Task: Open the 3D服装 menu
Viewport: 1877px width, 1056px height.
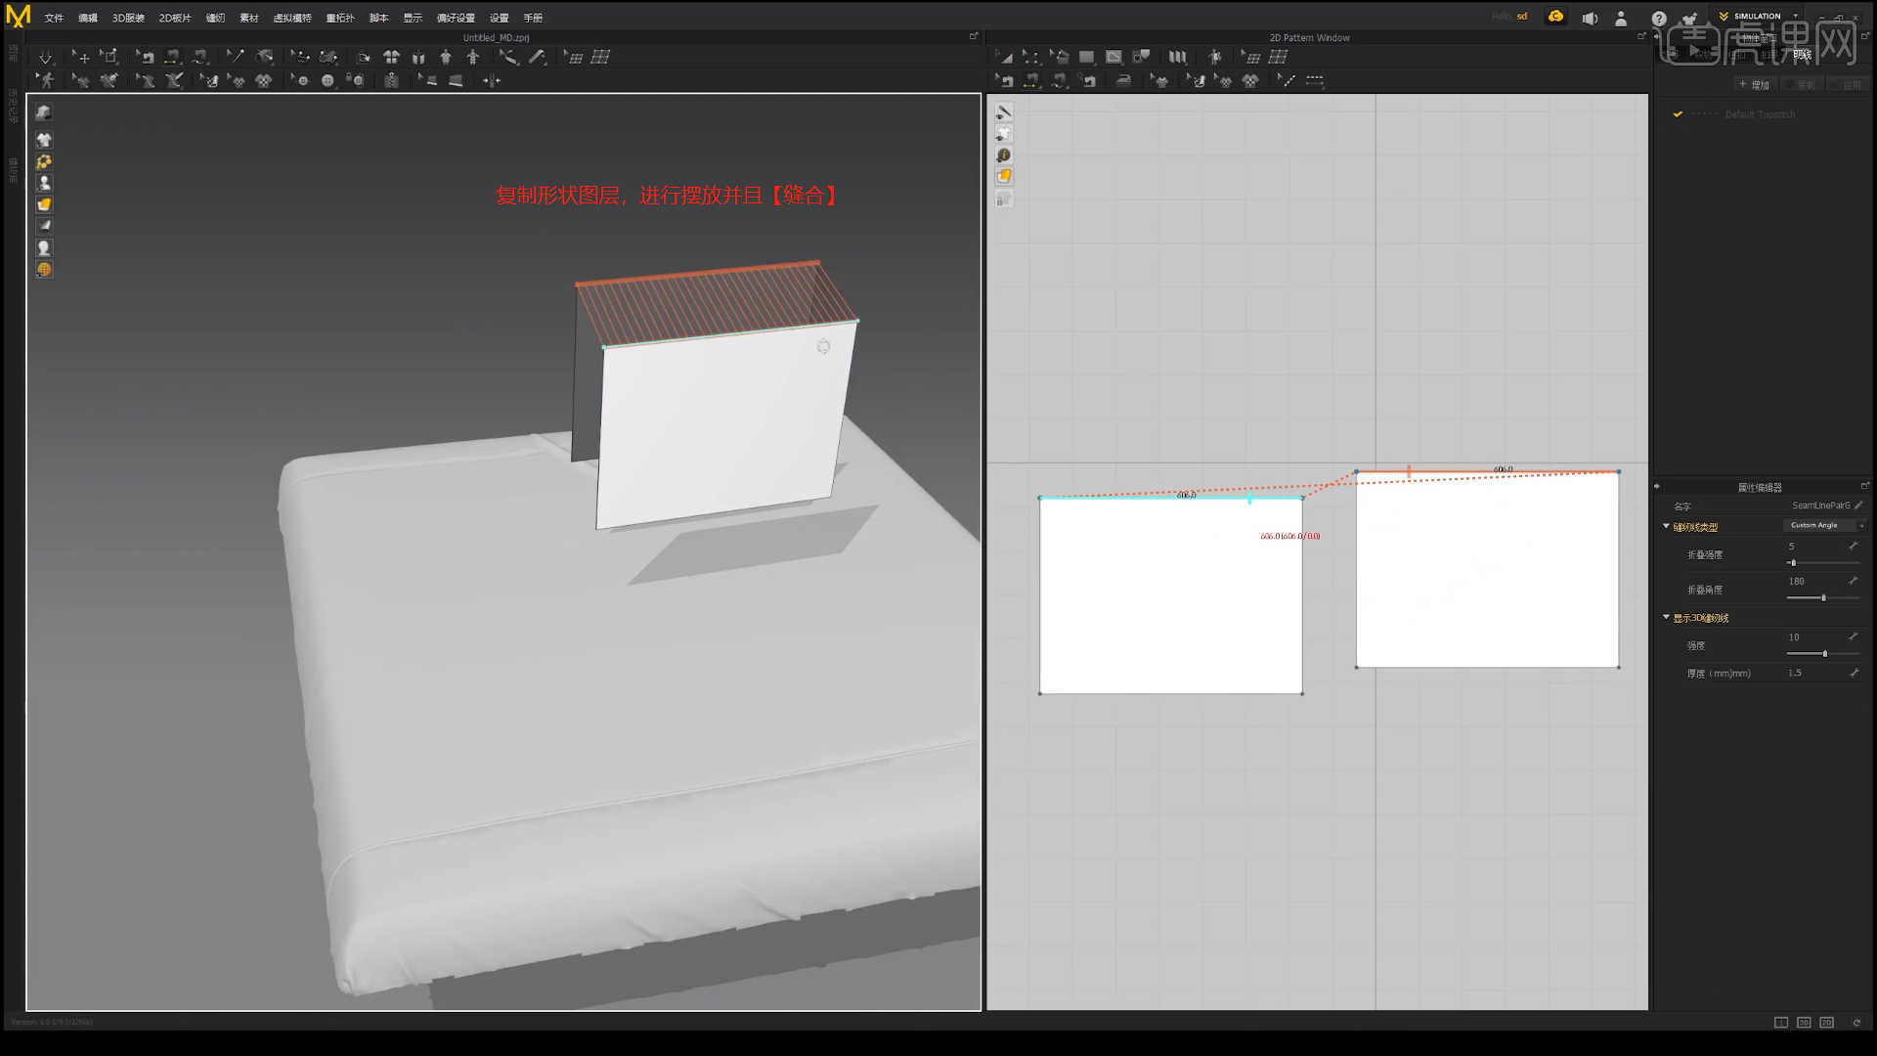Action: click(128, 18)
